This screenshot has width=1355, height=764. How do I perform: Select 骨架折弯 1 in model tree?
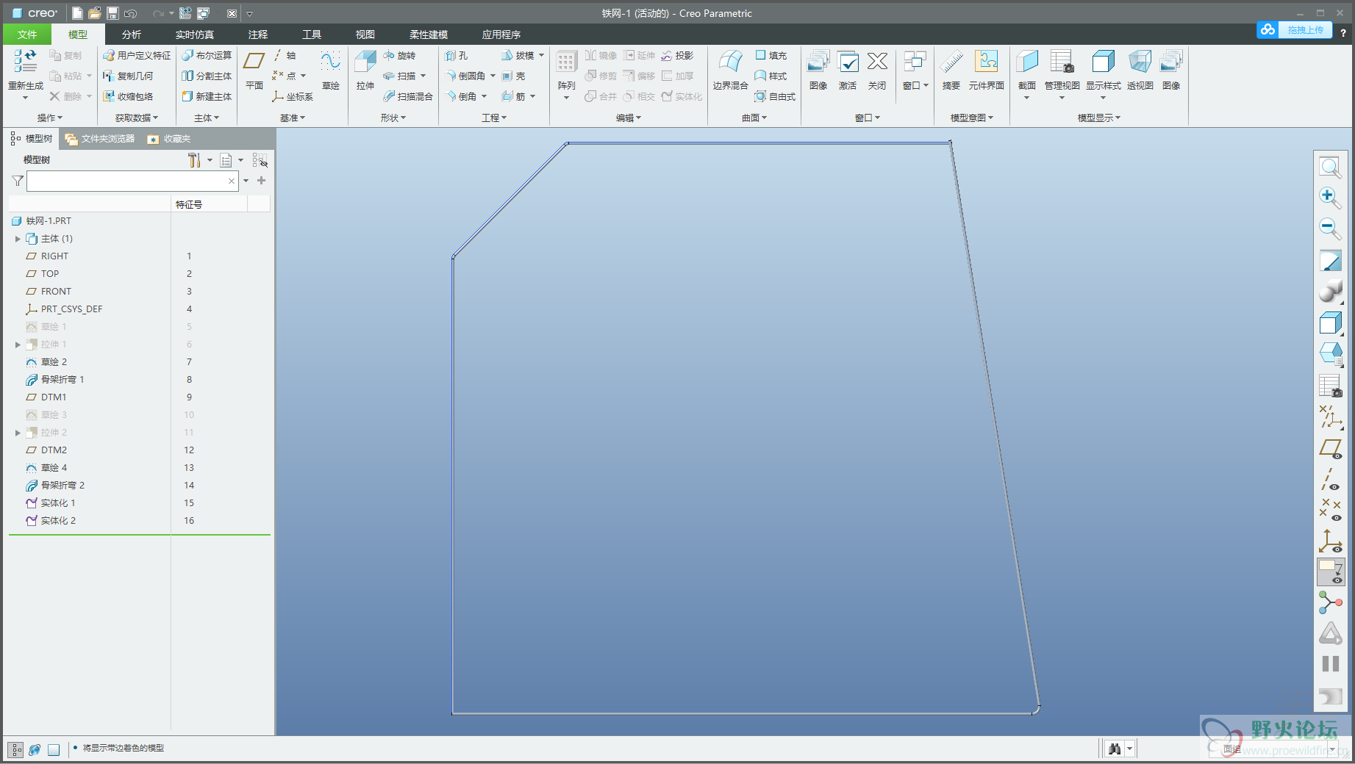pos(62,380)
